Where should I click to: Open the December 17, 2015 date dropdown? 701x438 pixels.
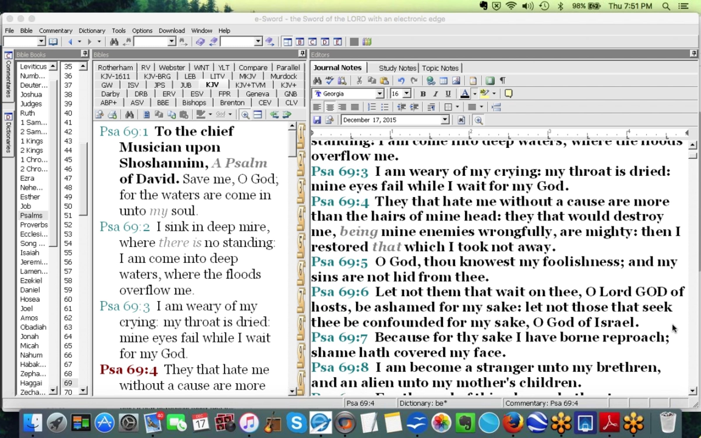pyautogui.click(x=445, y=120)
